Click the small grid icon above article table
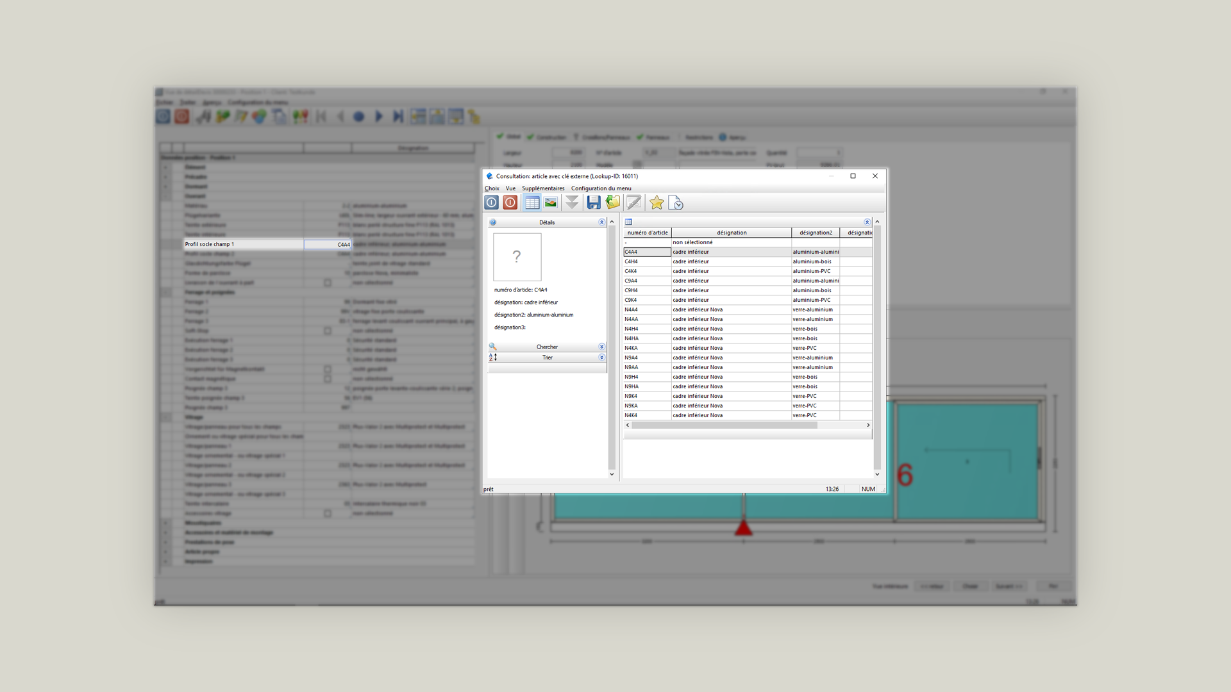This screenshot has height=692, width=1231. pos(629,222)
